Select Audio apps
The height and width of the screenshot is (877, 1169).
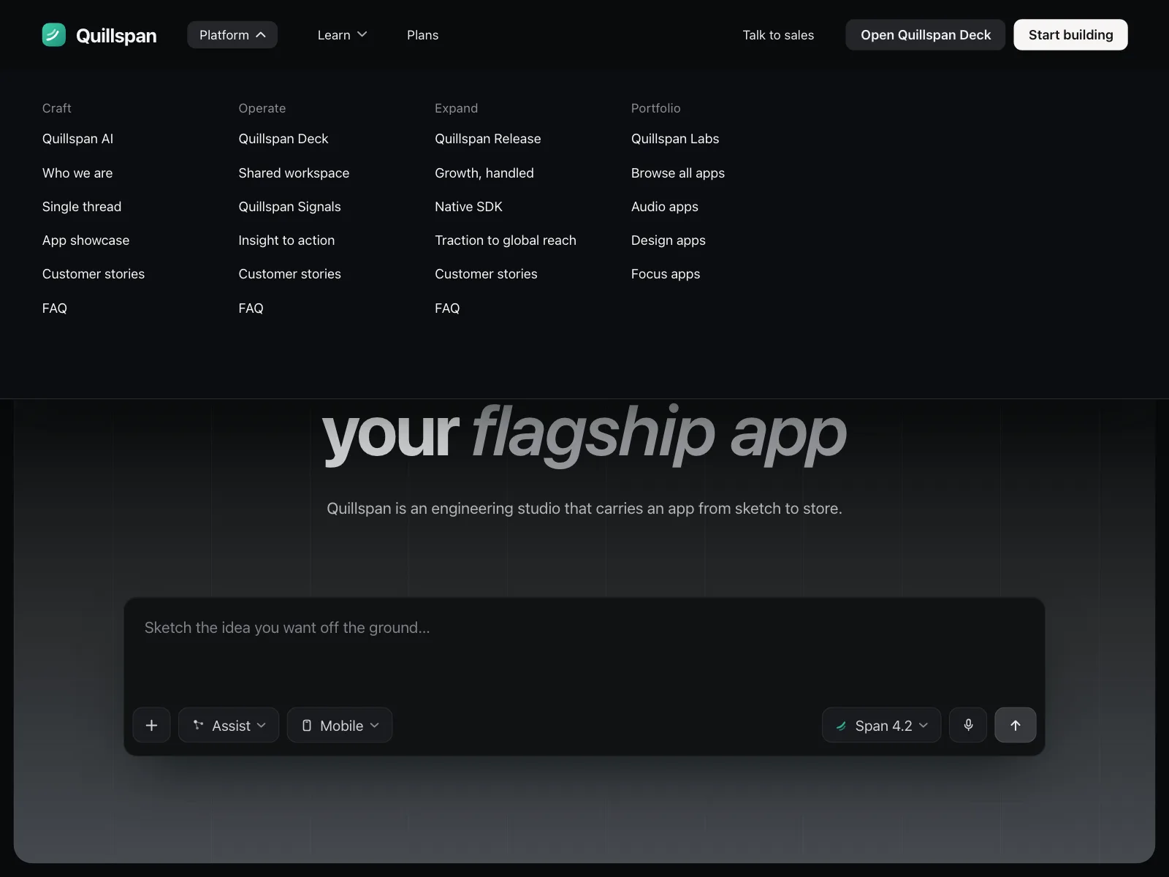[x=665, y=207]
